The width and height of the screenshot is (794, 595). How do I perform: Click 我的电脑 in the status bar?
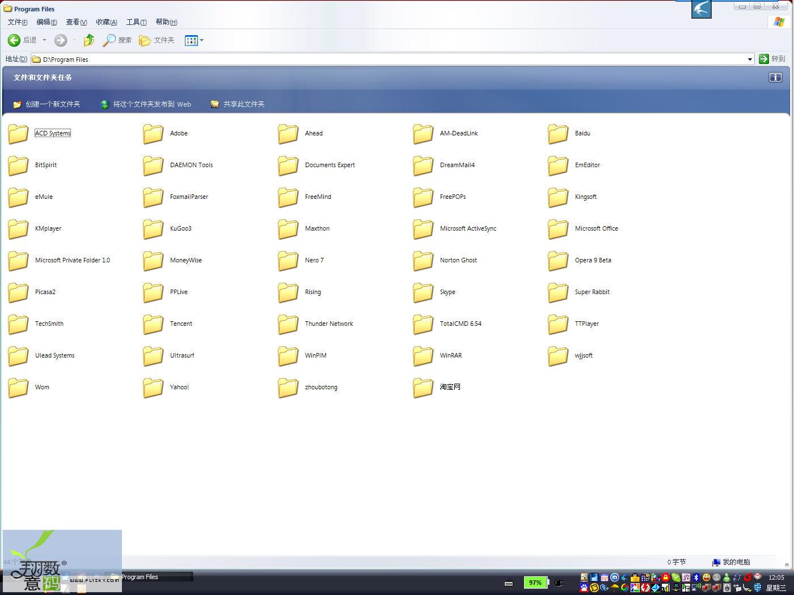click(732, 562)
